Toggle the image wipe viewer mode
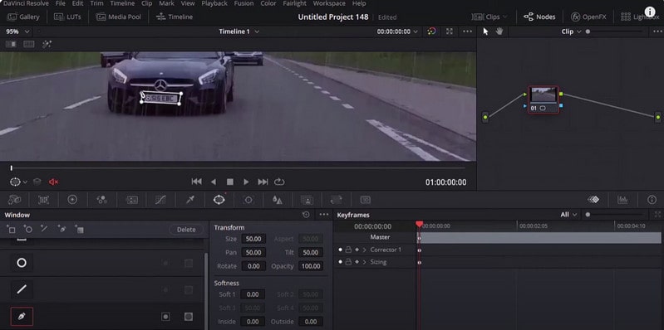Viewport: 664px width, 330px height. pyautogui.click(x=11, y=44)
